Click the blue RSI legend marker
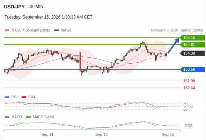The height and width of the screenshot is (140, 206). click(7, 97)
